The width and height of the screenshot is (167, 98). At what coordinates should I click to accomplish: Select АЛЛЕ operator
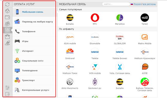[145, 69]
